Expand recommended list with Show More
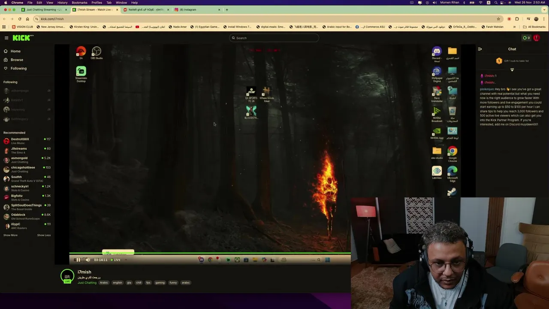Screen dimensions: 549x309 [10, 235]
